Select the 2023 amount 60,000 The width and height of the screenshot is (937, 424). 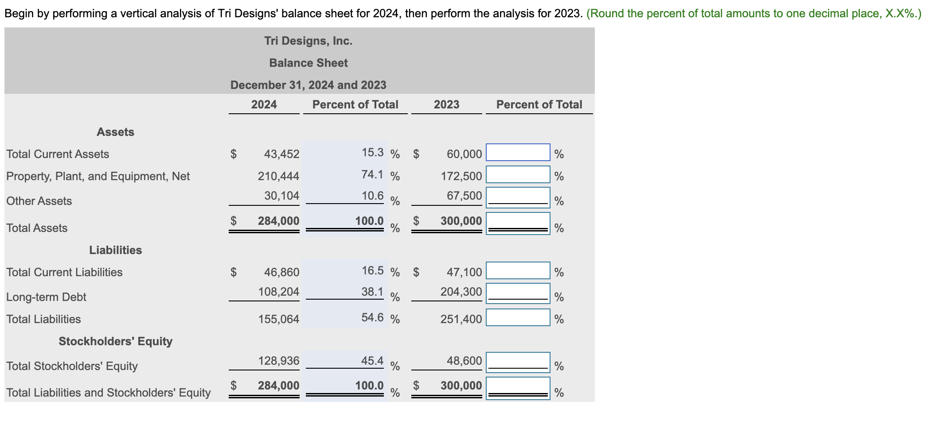[x=464, y=154]
